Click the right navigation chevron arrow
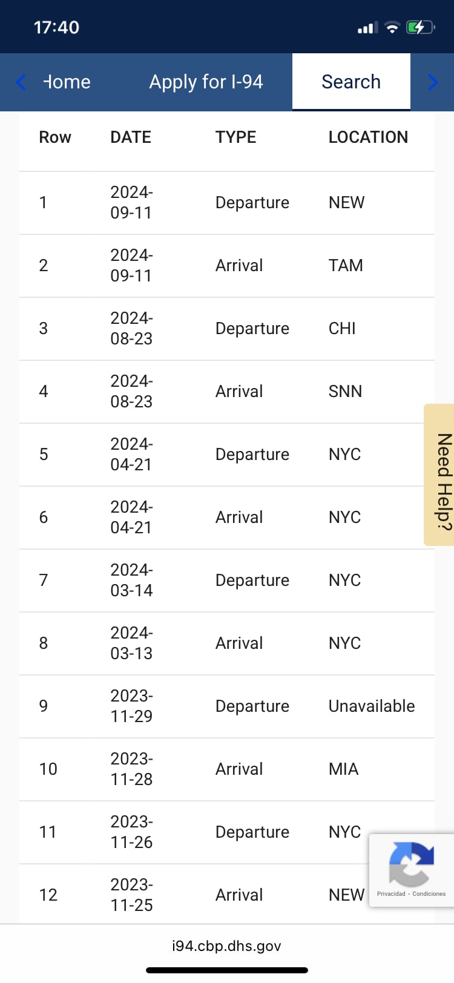This screenshot has height=983, width=454. 433,82
